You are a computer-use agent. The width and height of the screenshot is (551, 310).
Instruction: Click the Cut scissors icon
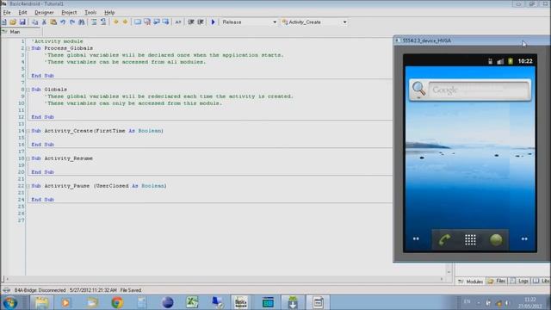click(44, 22)
